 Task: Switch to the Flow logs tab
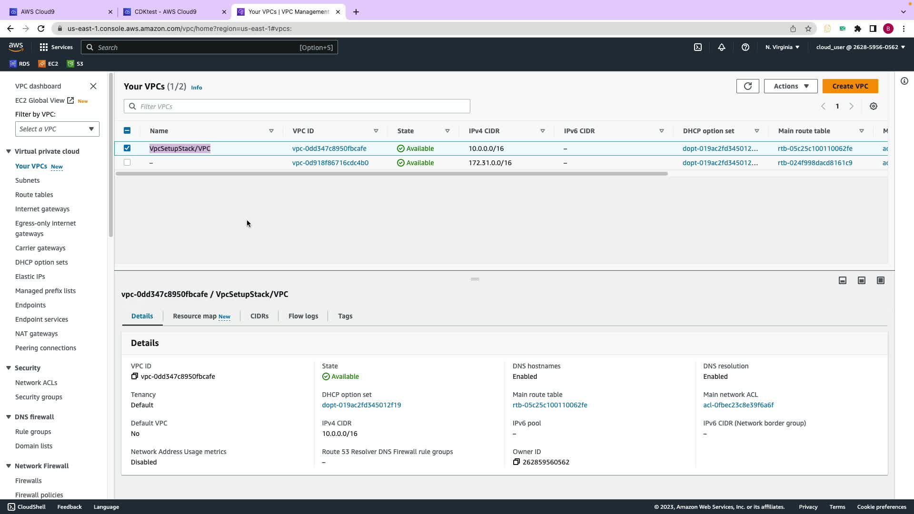point(303,316)
